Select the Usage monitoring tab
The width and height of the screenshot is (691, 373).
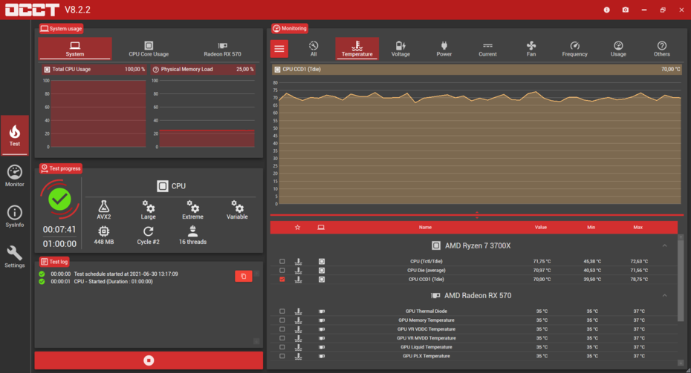pyautogui.click(x=618, y=49)
